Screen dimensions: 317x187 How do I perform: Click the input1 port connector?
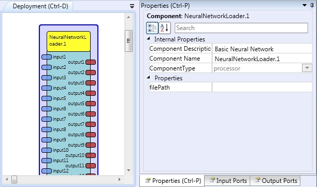click(x=47, y=57)
